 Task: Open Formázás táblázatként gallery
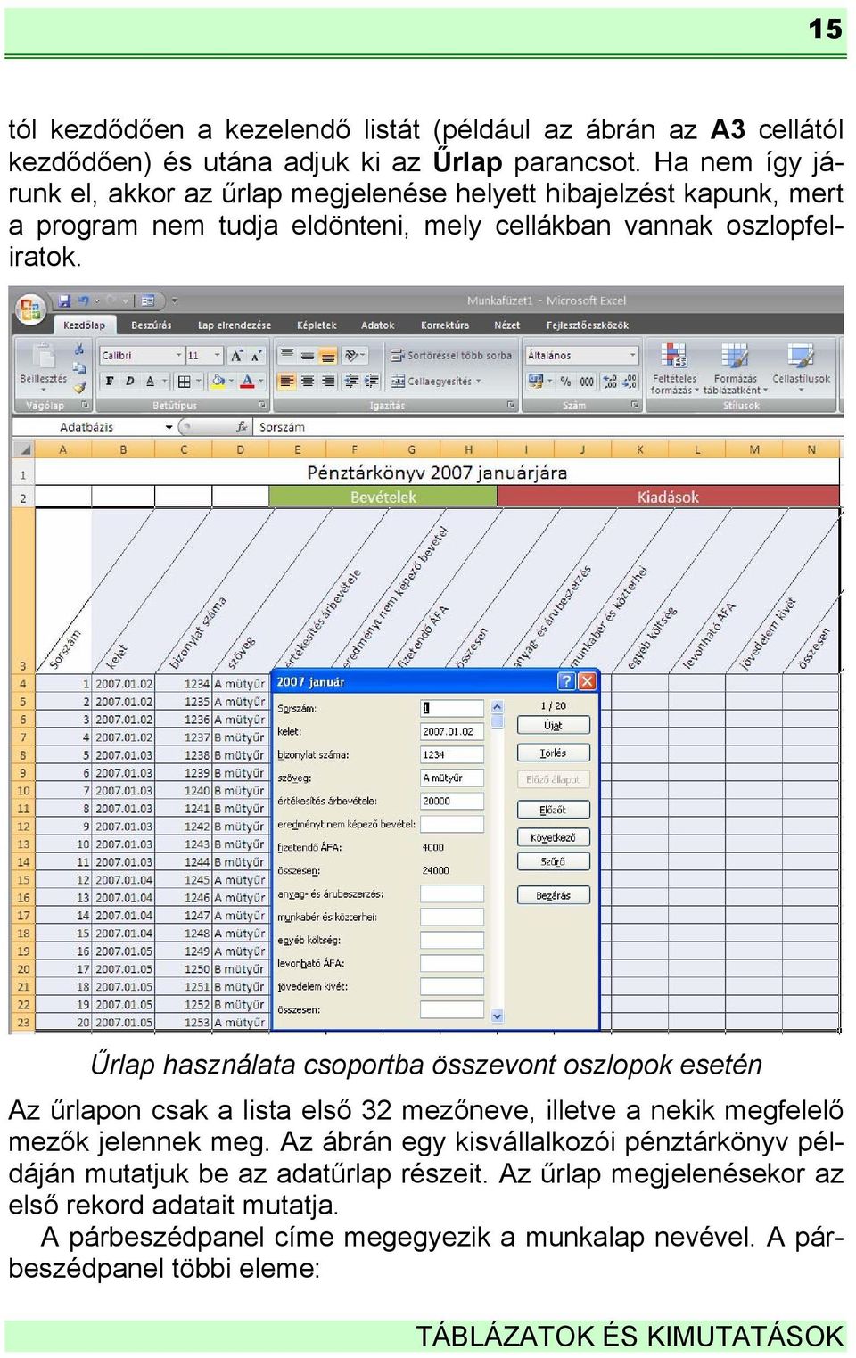click(x=736, y=368)
